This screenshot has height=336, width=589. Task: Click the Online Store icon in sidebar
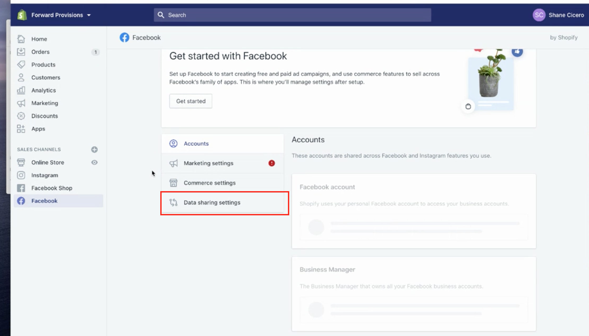coord(21,162)
